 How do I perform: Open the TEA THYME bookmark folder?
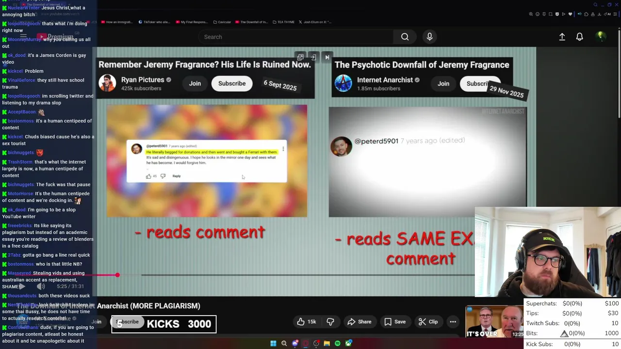(284, 22)
